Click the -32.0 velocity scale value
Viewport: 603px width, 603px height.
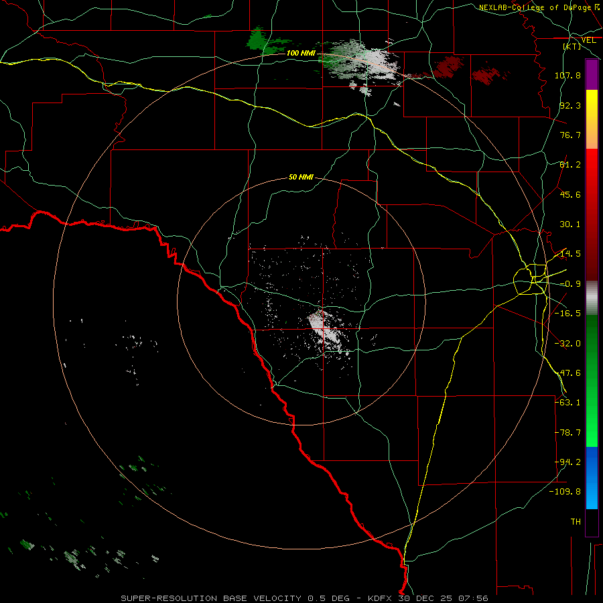[567, 344]
